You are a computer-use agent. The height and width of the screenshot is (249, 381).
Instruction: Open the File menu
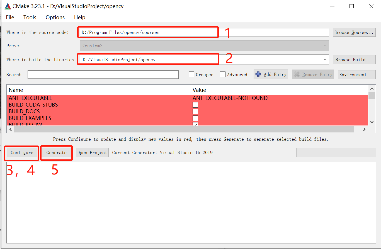tap(10, 17)
